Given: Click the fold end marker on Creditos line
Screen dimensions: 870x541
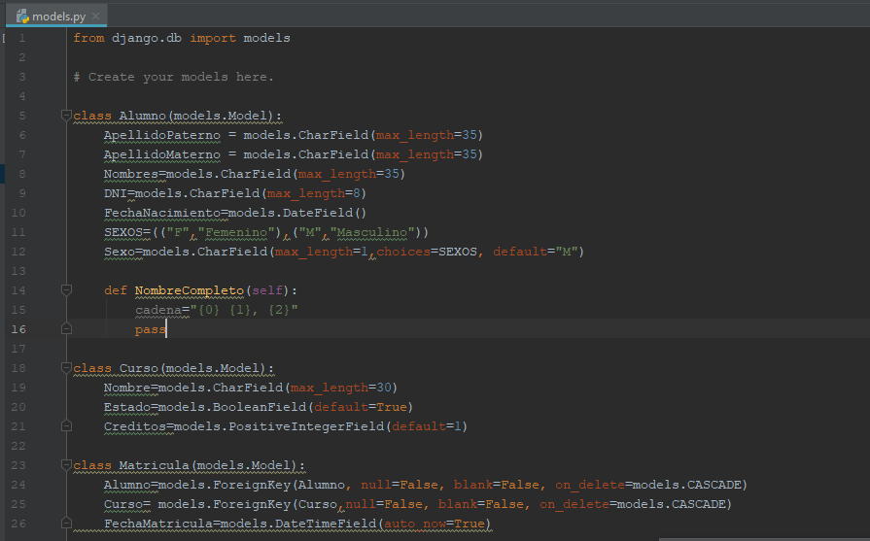Looking at the screenshot, I should [x=66, y=425].
